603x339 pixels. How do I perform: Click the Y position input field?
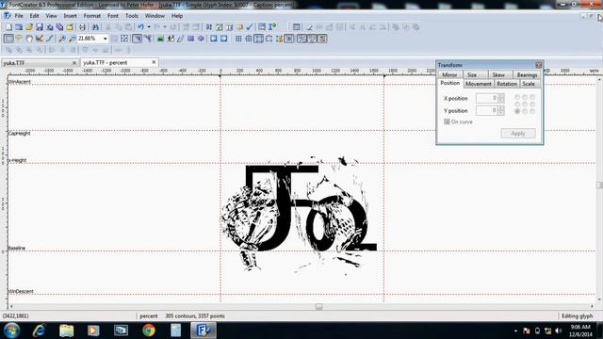click(x=487, y=110)
